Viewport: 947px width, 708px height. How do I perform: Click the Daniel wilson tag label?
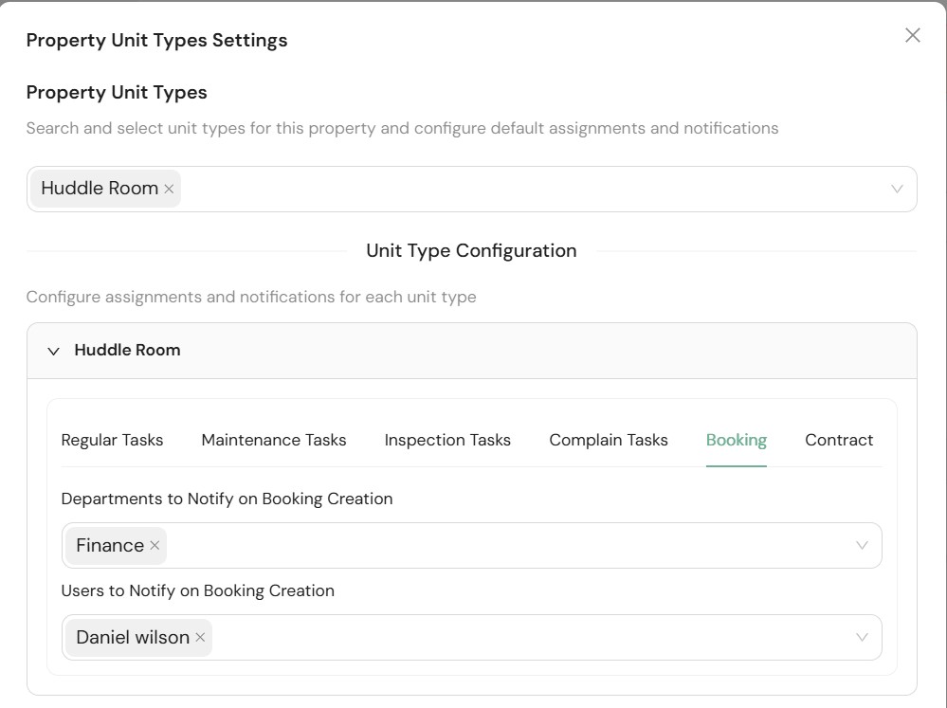(x=133, y=638)
